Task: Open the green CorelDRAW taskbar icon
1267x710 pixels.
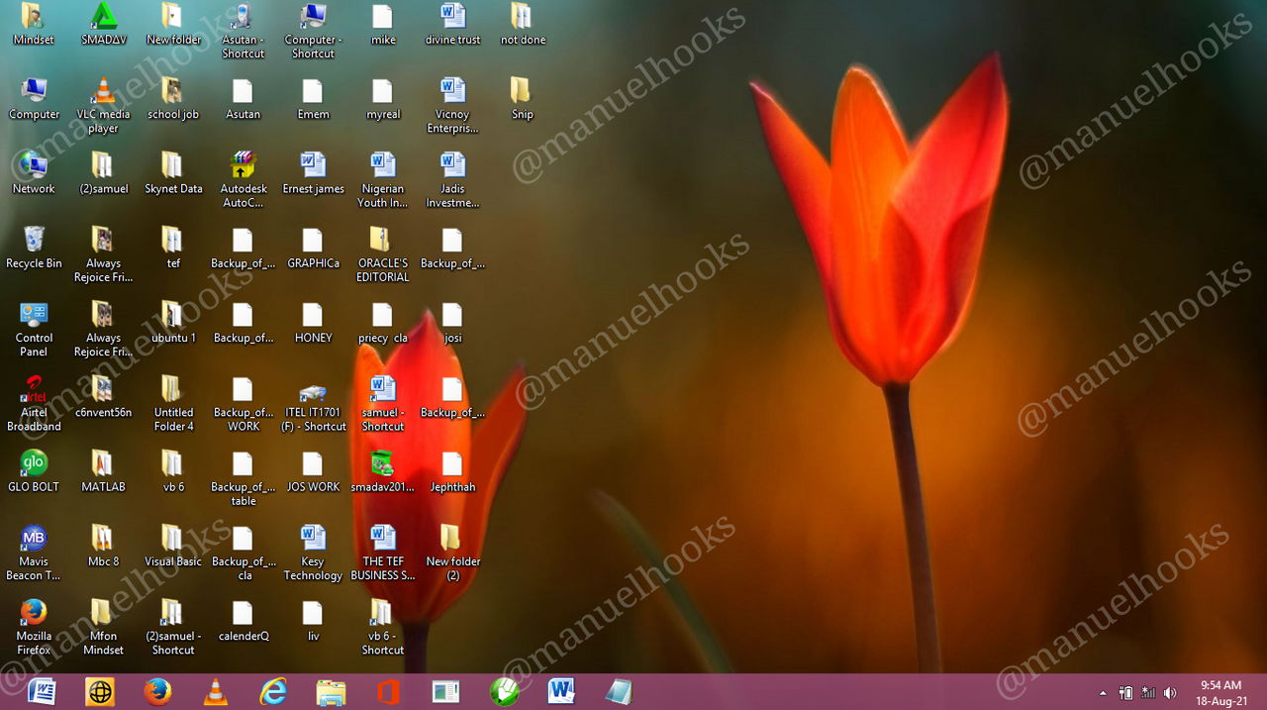Action: [504, 691]
